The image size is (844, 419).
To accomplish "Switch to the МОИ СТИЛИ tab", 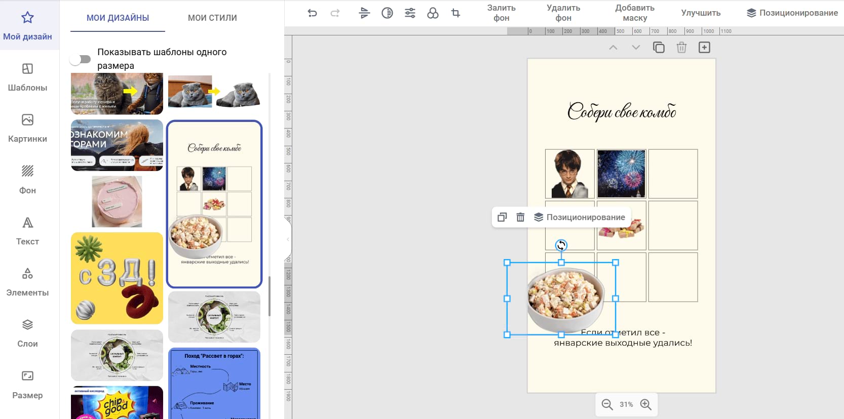I will (x=212, y=18).
